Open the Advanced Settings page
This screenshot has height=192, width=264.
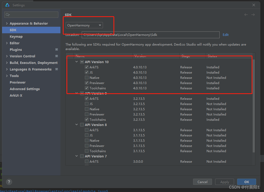(25, 89)
